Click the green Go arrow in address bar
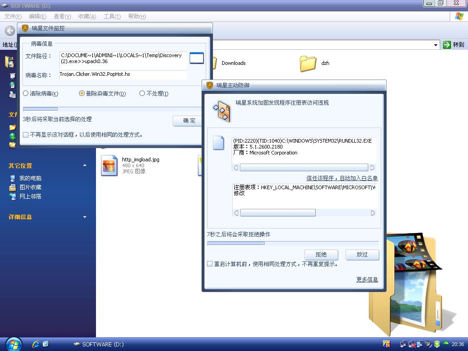The height and width of the screenshot is (351, 468). click(447, 45)
